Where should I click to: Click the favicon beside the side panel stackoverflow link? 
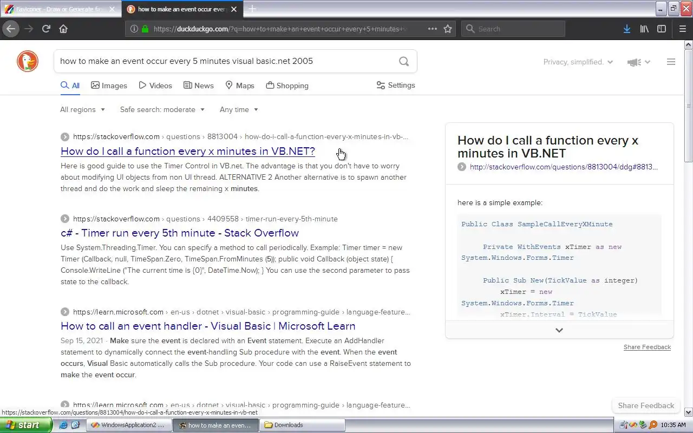(x=462, y=167)
